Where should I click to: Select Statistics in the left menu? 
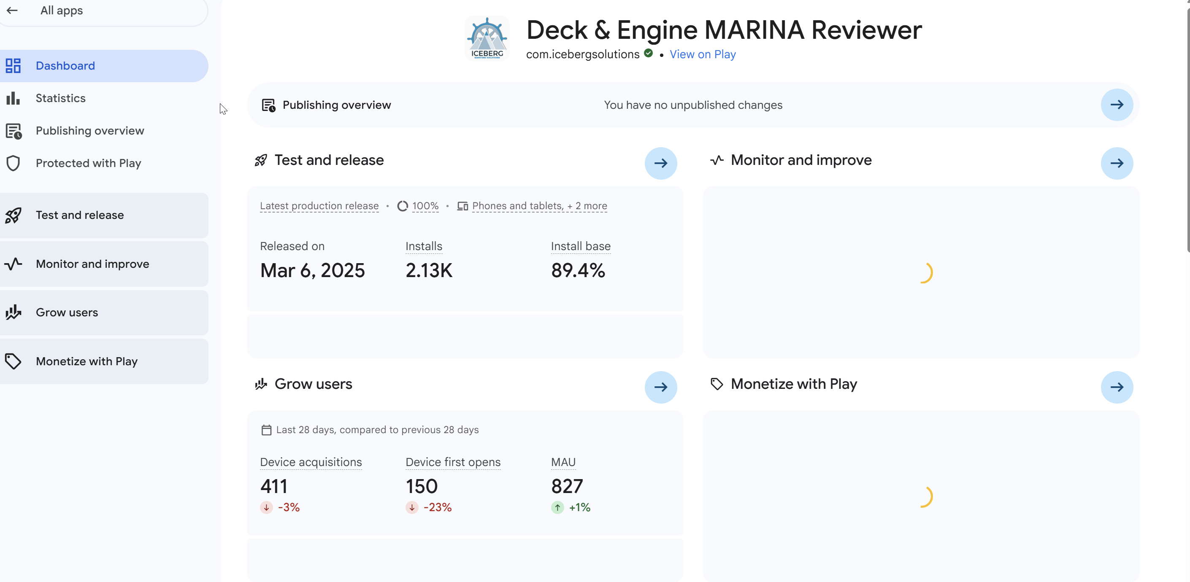[x=104, y=98]
